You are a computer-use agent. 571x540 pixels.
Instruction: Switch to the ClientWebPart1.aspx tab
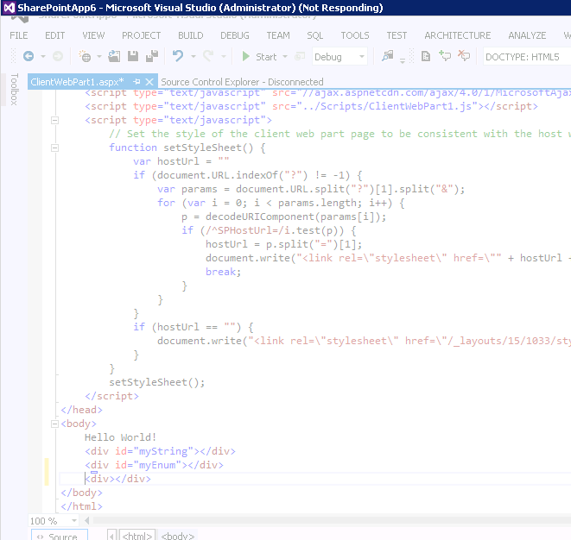coord(77,82)
